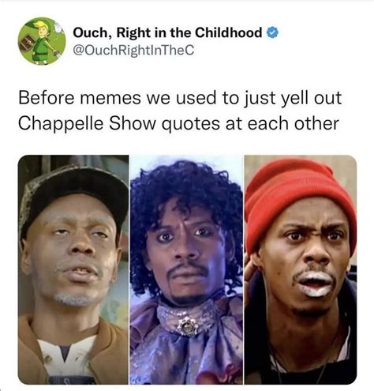Image resolution: width=374 pixels, height=391 pixels.
Task: Select the first tweet line "Before memes we used"
Action: click(119, 97)
